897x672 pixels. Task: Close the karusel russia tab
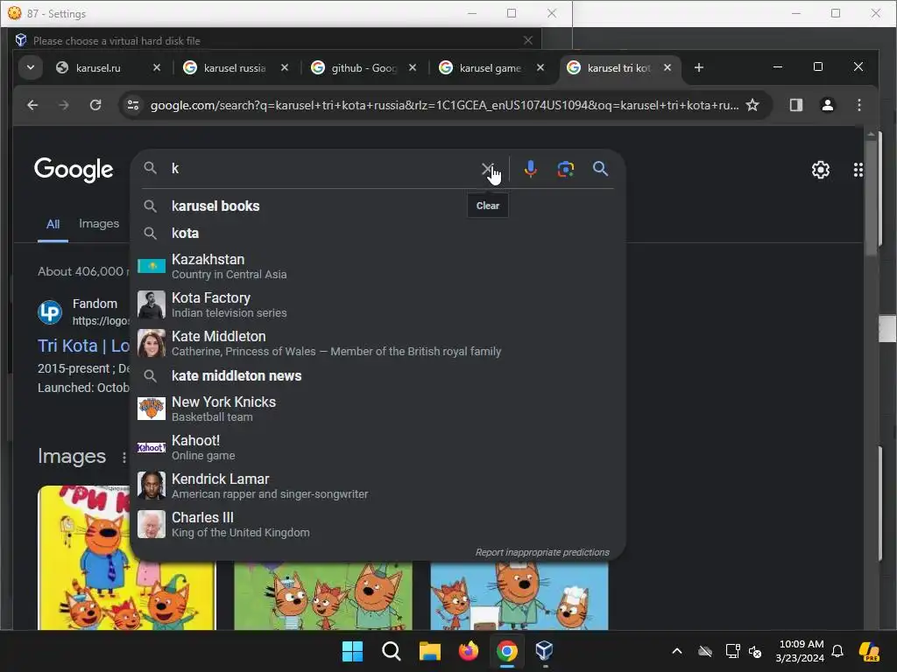(285, 67)
